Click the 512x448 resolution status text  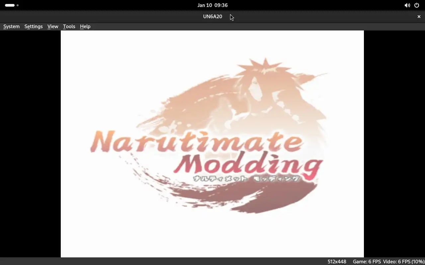click(337, 262)
